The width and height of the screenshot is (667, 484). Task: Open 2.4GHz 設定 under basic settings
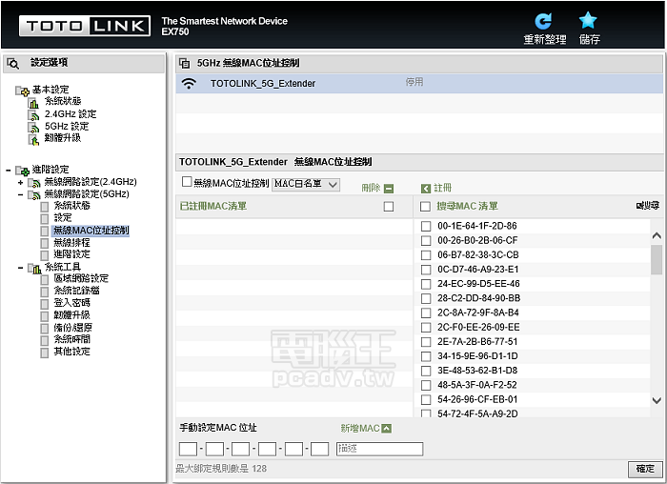71,114
